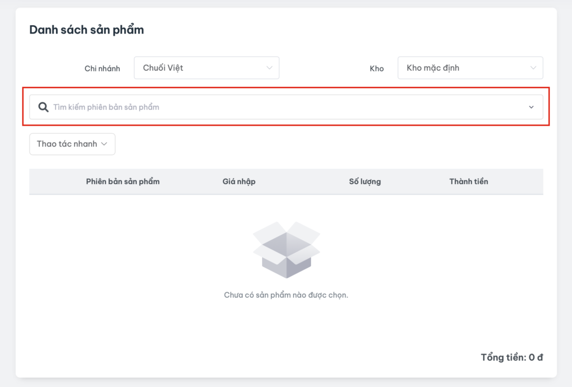
Task: Open the Chuỗi Việt branch dropdown
Action: tap(206, 68)
